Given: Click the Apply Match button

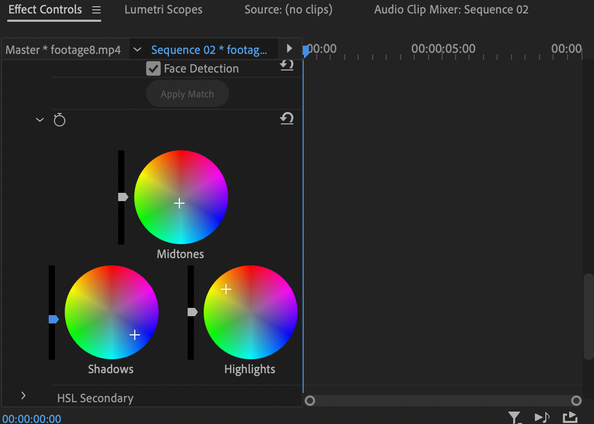Looking at the screenshot, I should click(187, 94).
